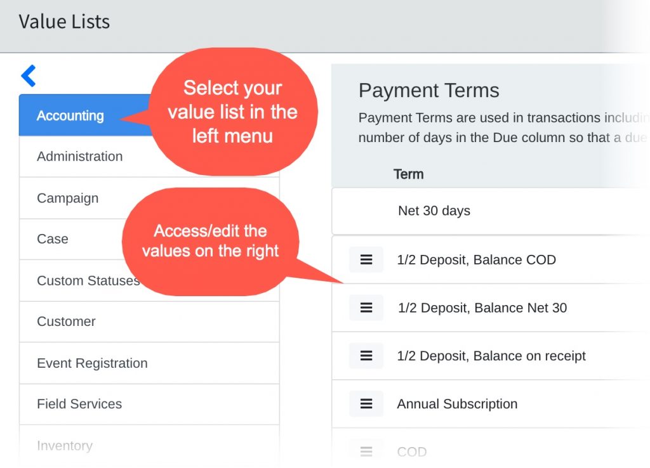The image size is (650, 468).
Task: Open the Net 30 days value
Action: (x=434, y=211)
